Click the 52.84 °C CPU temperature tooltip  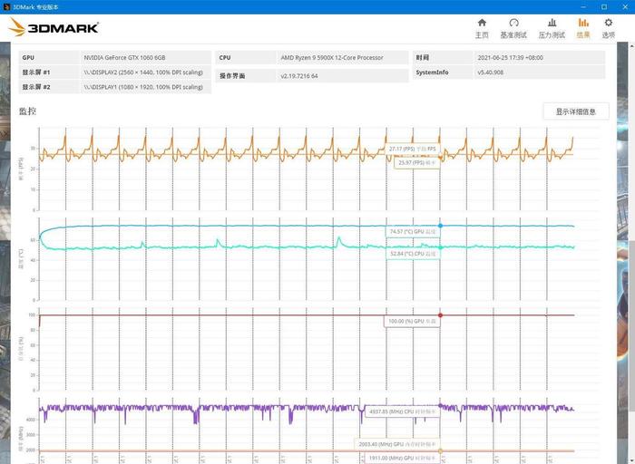tap(413, 254)
